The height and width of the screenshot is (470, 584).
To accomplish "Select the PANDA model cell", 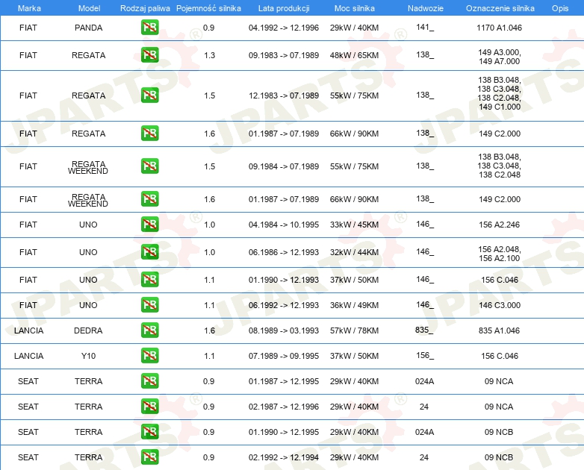I will coord(89,28).
